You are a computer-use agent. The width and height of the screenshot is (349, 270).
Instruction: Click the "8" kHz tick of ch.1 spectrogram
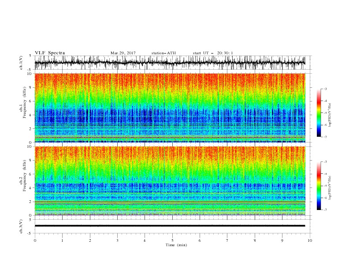(30, 87)
